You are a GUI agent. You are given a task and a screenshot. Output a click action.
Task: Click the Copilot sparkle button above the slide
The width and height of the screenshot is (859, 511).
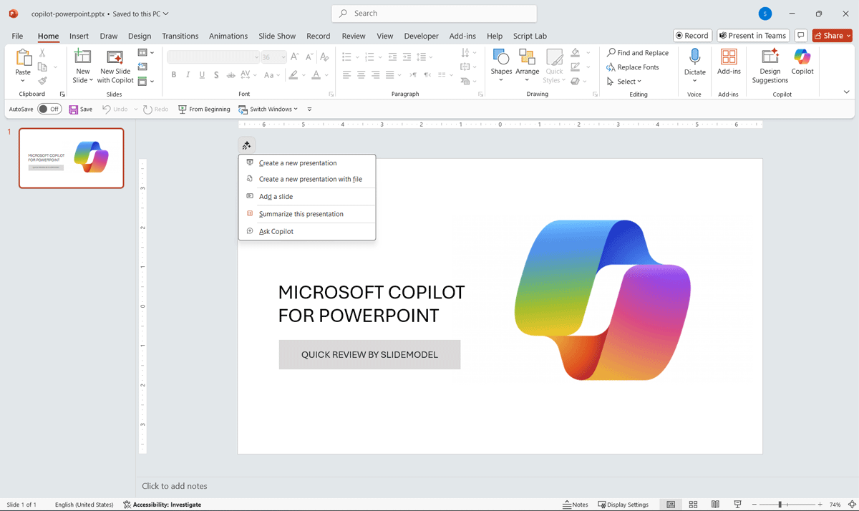pyautogui.click(x=246, y=145)
